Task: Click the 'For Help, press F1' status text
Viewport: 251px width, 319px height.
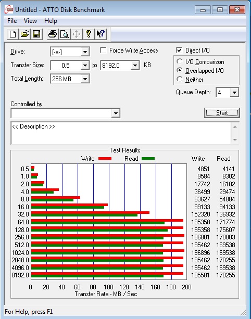Action: pyautogui.click(x=29, y=312)
